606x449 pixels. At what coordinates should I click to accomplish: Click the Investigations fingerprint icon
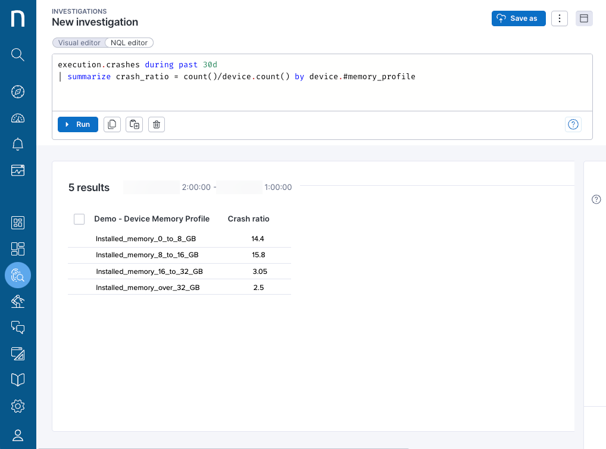[x=18, y=275]
